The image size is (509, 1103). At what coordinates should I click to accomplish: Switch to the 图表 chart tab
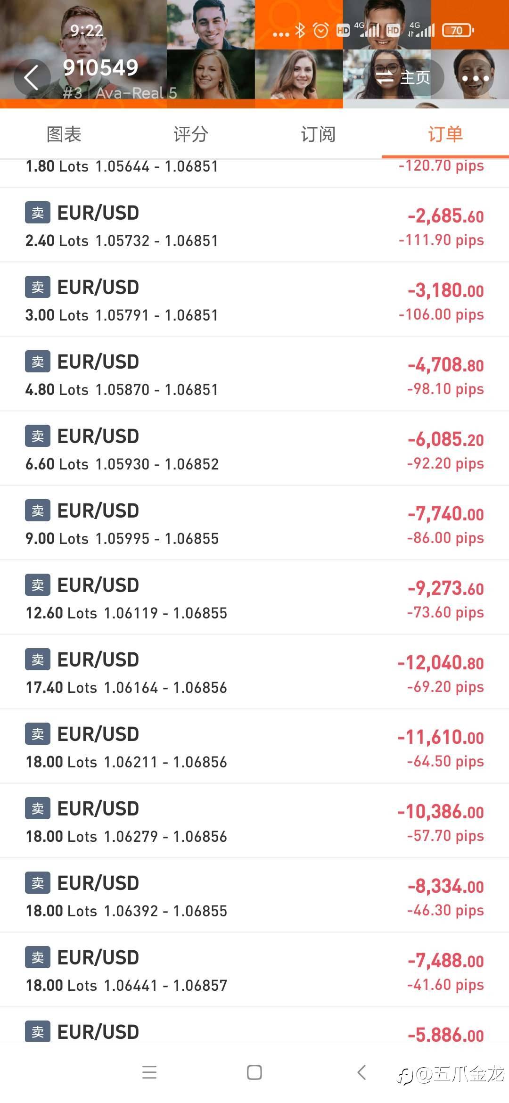tap(64, 134)
